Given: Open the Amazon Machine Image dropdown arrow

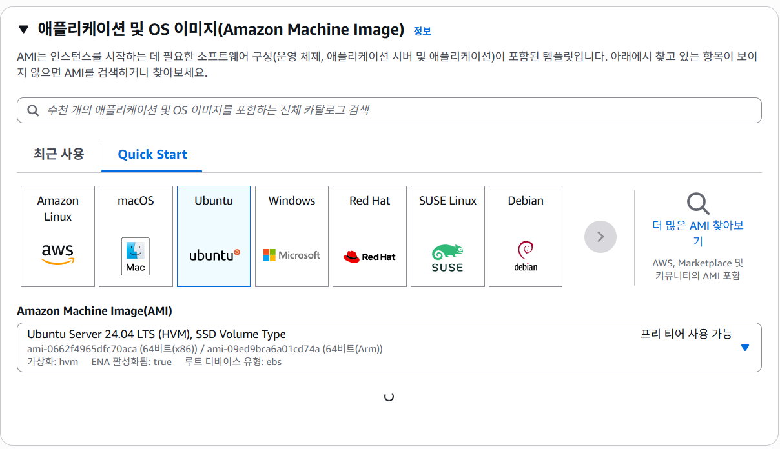Looking at the screenshot, I should pyautogui.click(x=745, y=348).
